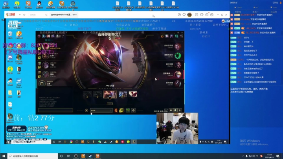This screenshot has height=159, width=283.
Task: Click the Douyu logo in the browser
Action: [11, 15]
